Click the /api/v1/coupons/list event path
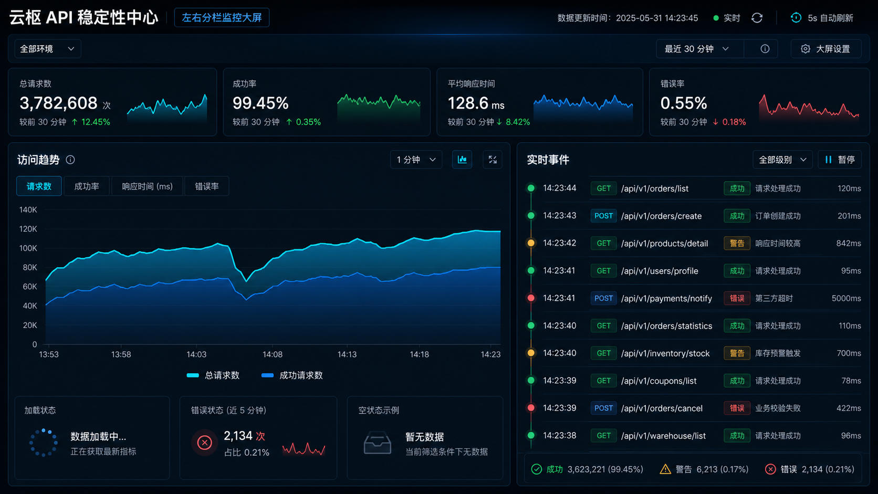This screenshot has height=494, width=878. 659,381
